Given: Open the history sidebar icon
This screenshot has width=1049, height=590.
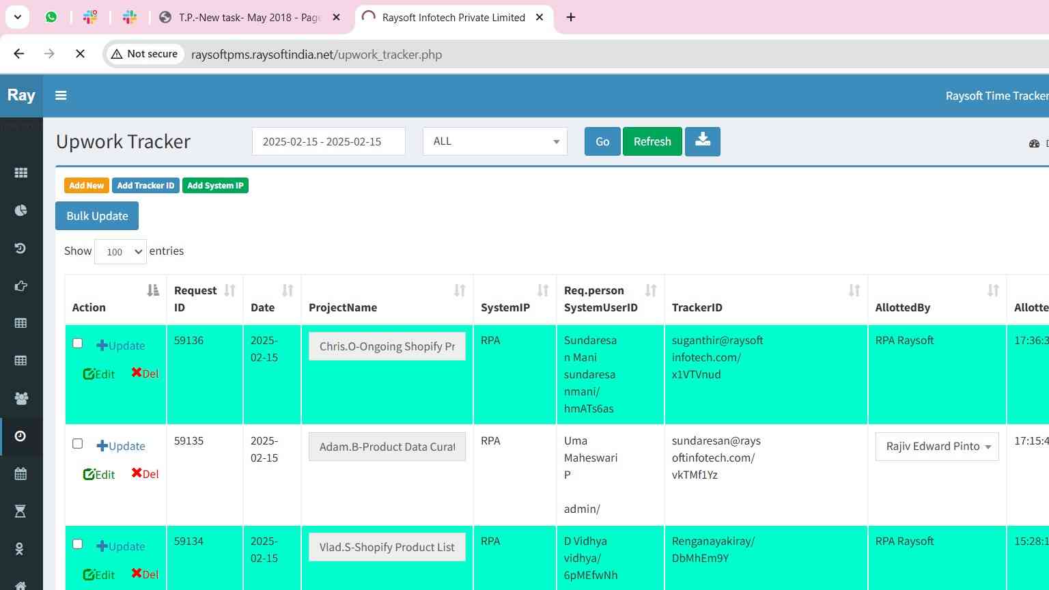Looking at the screenshot, I should [20, 248].
